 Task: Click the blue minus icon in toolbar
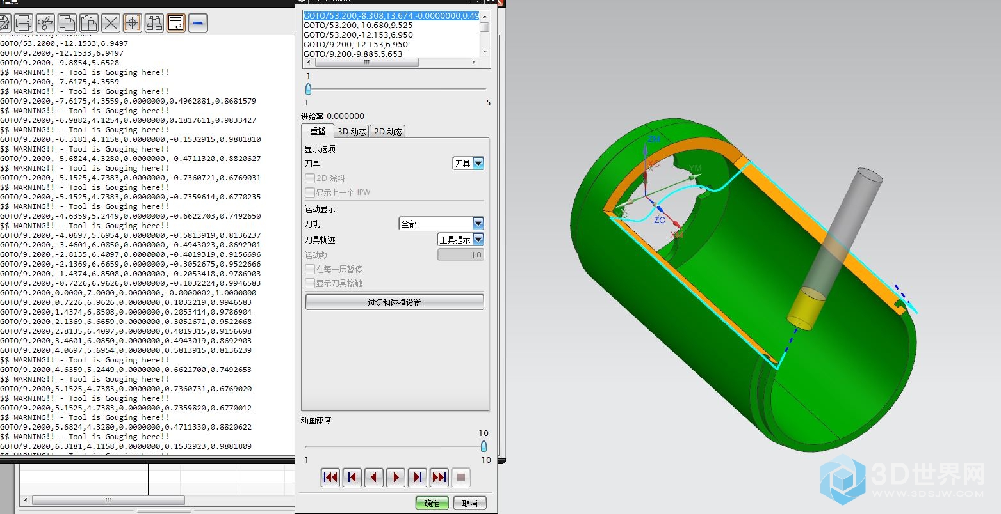[198, 24]
